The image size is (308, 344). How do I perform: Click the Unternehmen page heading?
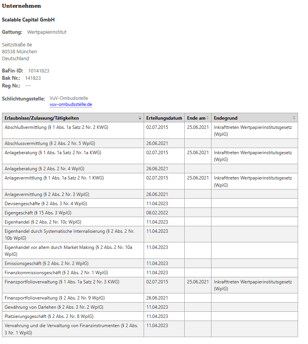click(x=21, y=6)
